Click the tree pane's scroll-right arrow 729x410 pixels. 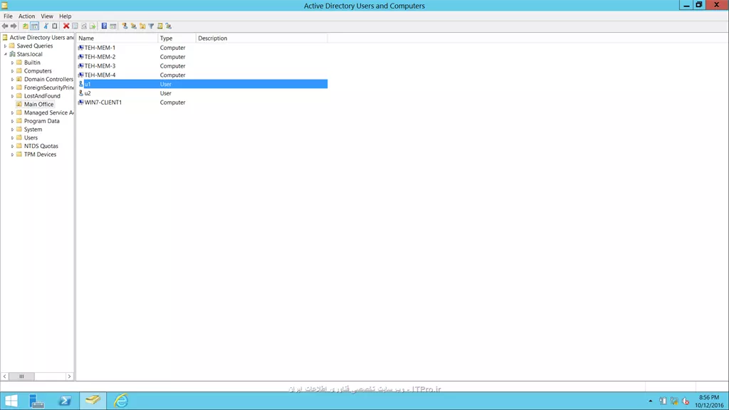click(x=69, y=377)
